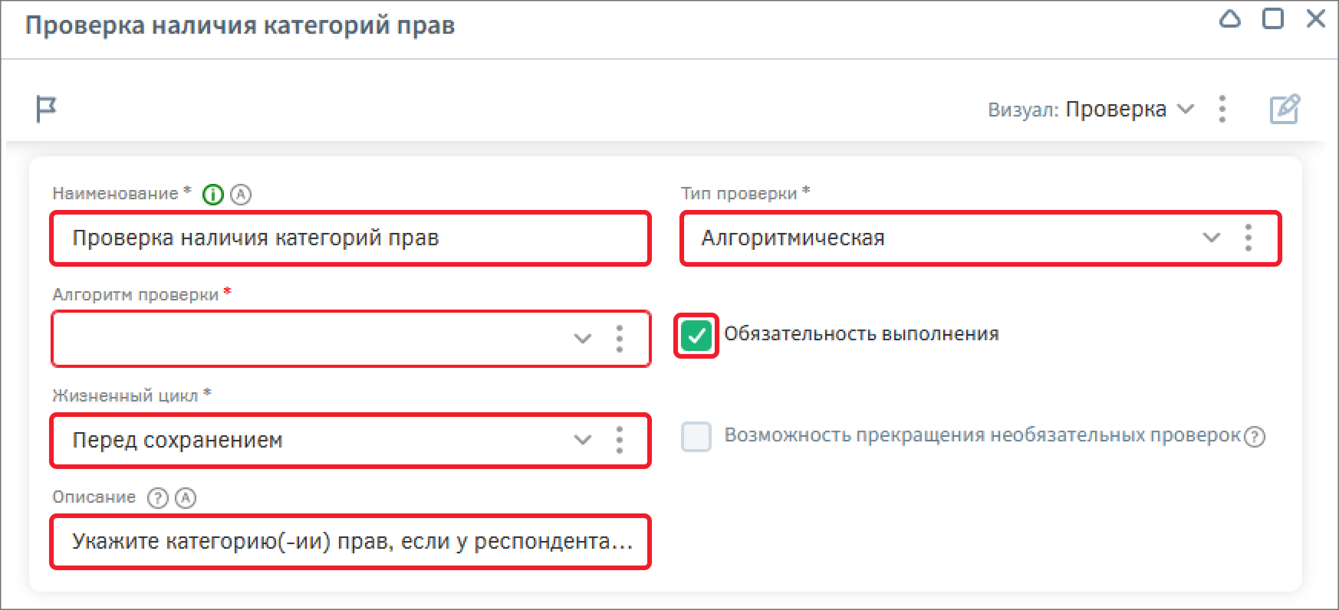Open the toolbar three-dot options menu
Screen dimensions: 1339x610
tap(1222, 110)
